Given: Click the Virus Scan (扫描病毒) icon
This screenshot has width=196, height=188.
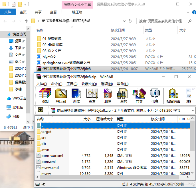Looking at the screenshot, I should [x=173, y=96].
